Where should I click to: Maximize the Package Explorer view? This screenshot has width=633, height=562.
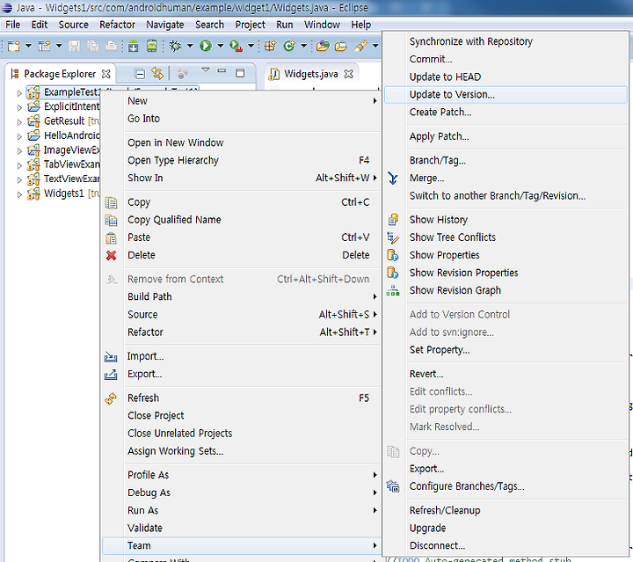(x=240, y=73)
